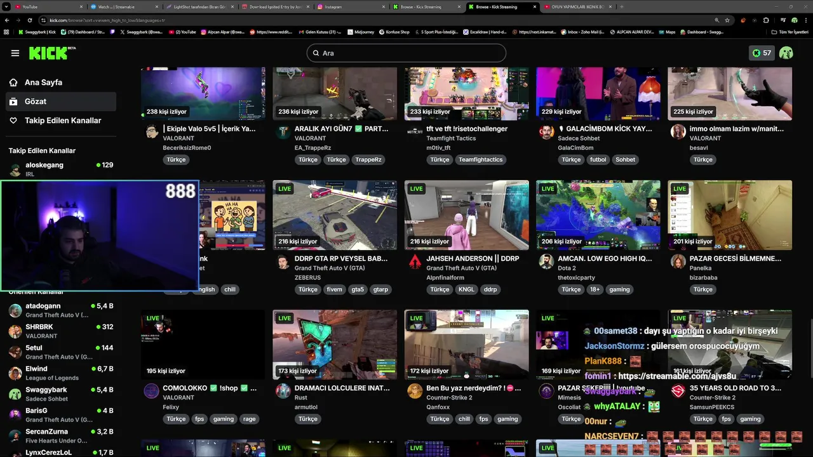Click the chill tag under Ben Bu yaz
Viewport: 813px width, 457px height.
tap(464, 419)
